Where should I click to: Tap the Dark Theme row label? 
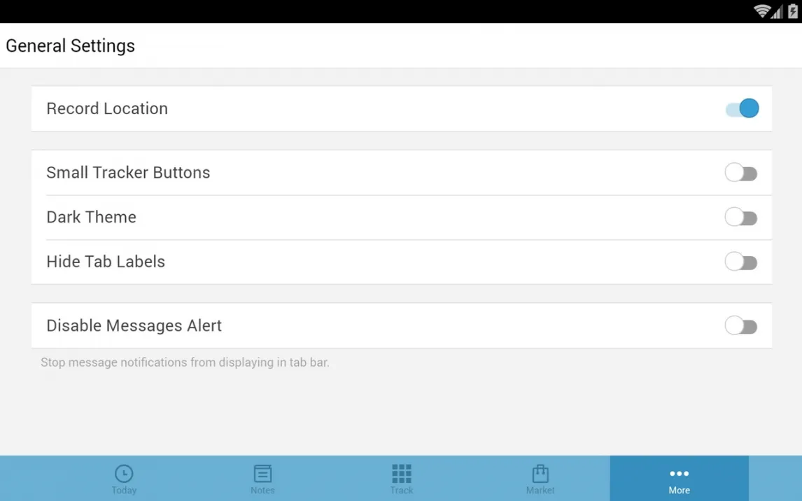coord(91,217)
